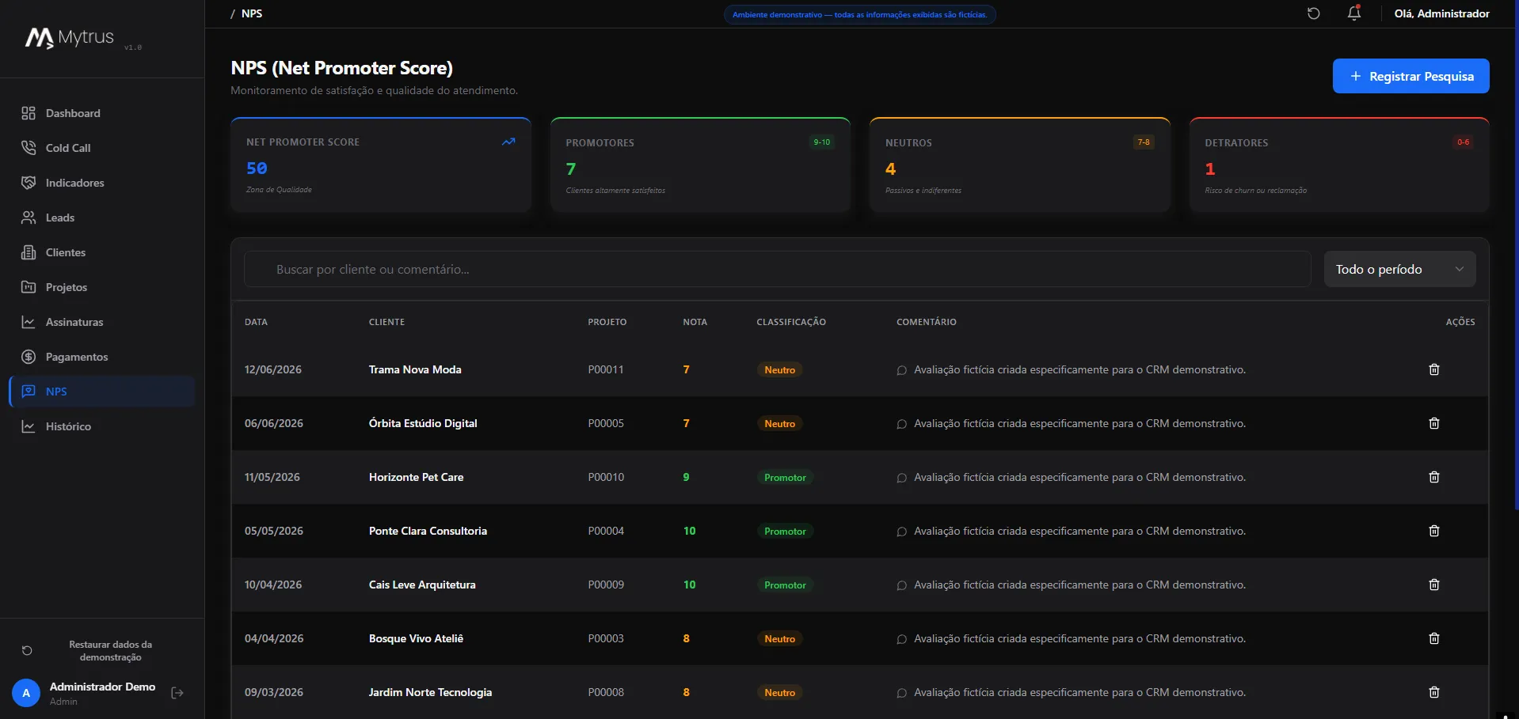The width and height of the screenshot is (1519, 719).
Task: Delete the Ponte Clara Consultoria survey
Action: 1433,531
